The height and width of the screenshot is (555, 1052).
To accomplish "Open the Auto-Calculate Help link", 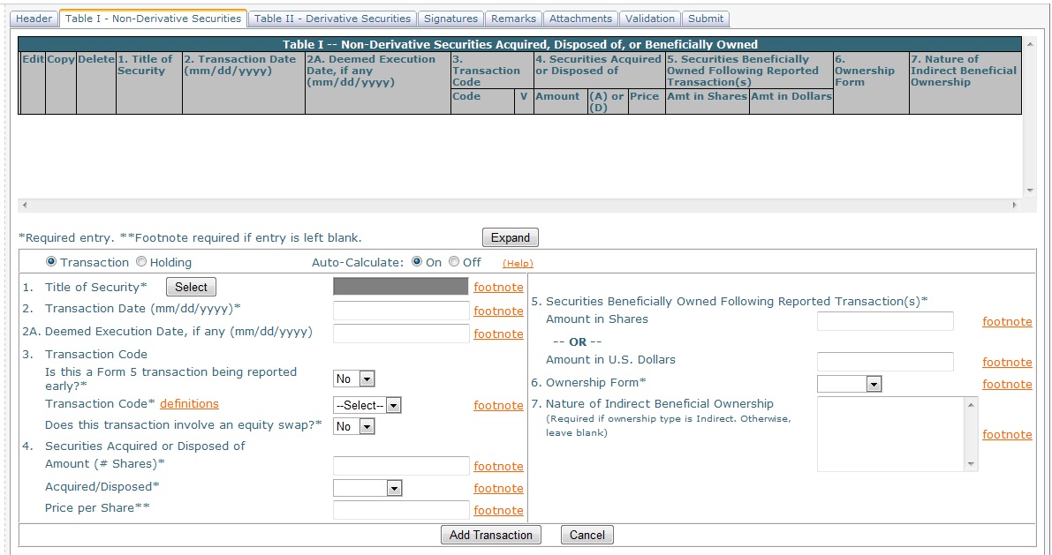I will pyautogui.click(x=518, y=263).
